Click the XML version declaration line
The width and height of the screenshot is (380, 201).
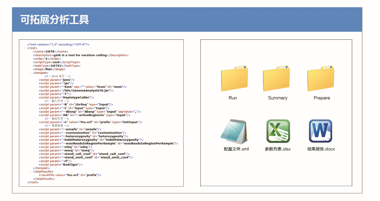pos(58,45)
